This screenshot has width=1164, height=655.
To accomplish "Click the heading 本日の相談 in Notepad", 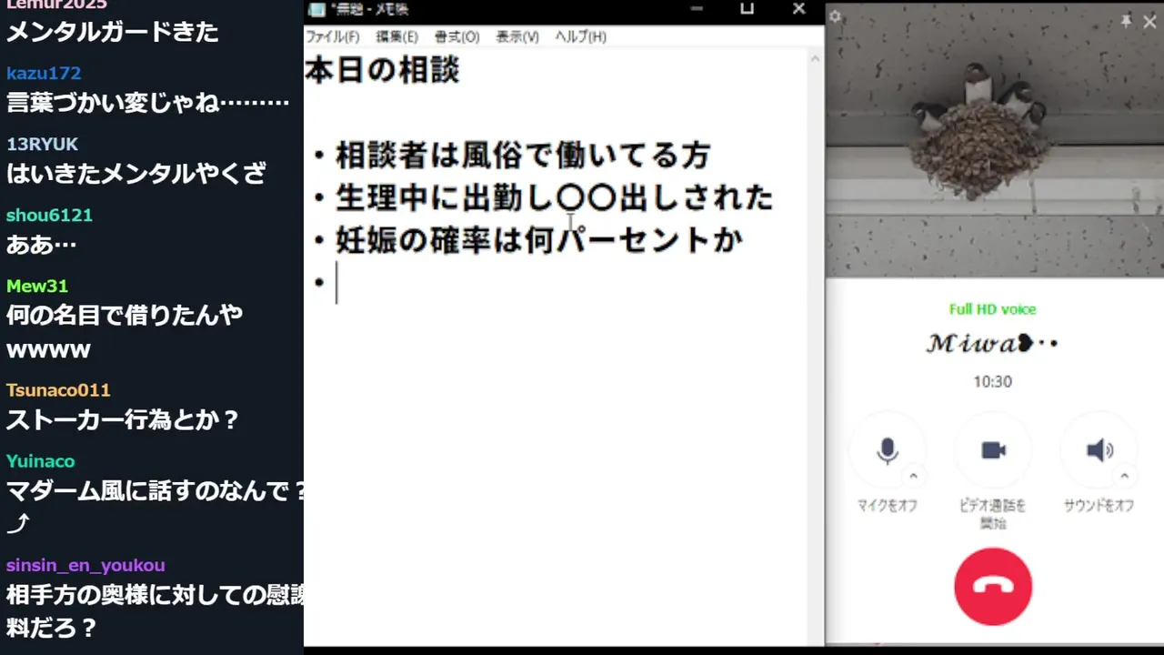I will pyautogui.click(x=383, y=71).
